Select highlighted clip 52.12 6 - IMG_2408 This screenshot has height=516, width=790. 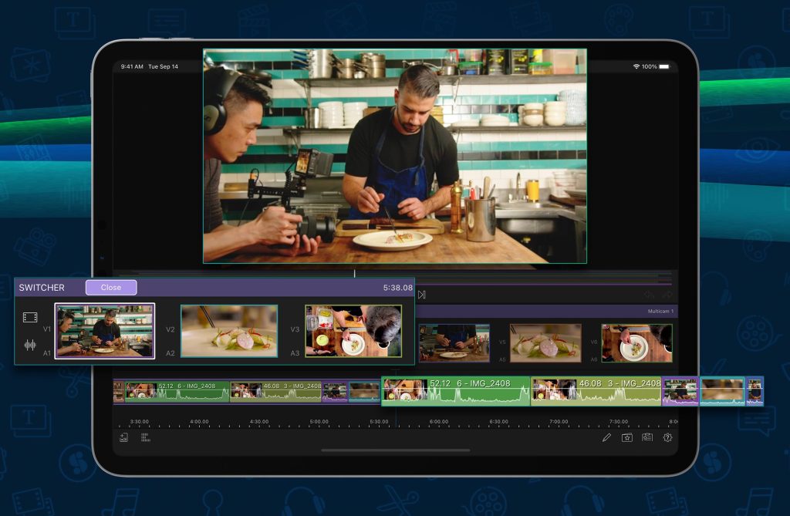point(455,391)
